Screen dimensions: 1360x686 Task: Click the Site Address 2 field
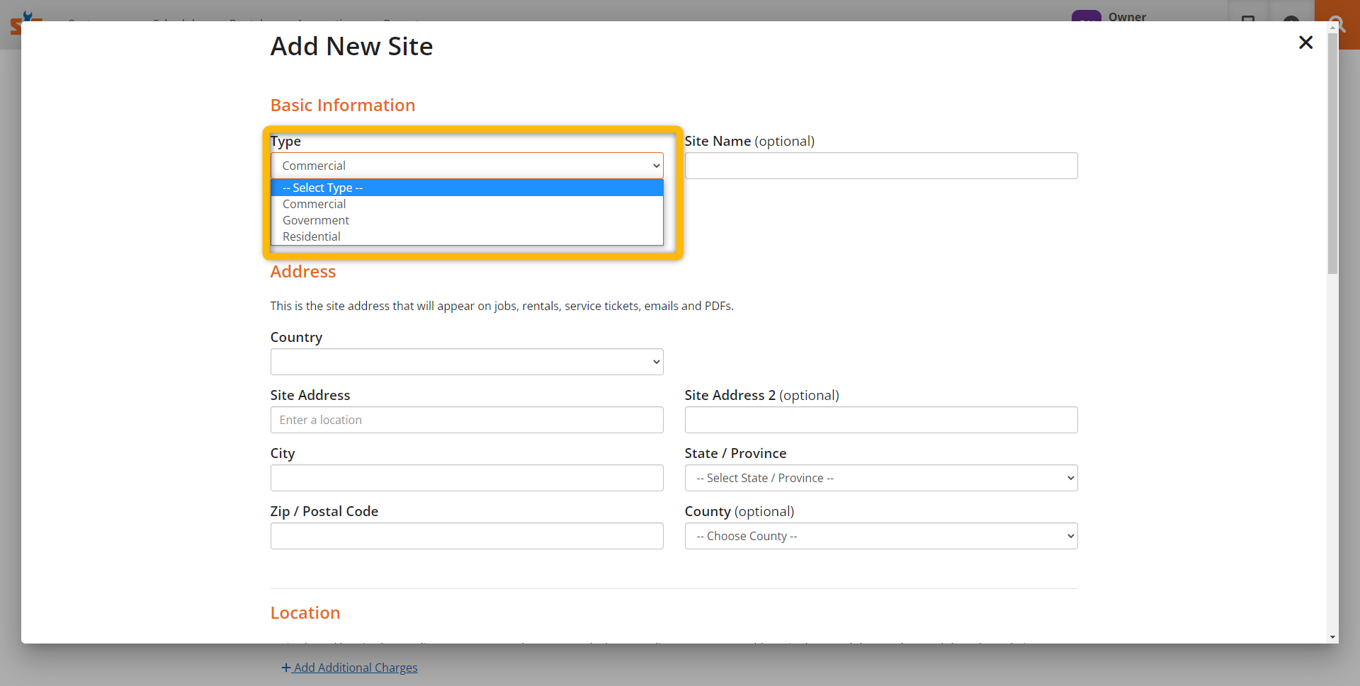pyautogui.click(x=881, y=420)
